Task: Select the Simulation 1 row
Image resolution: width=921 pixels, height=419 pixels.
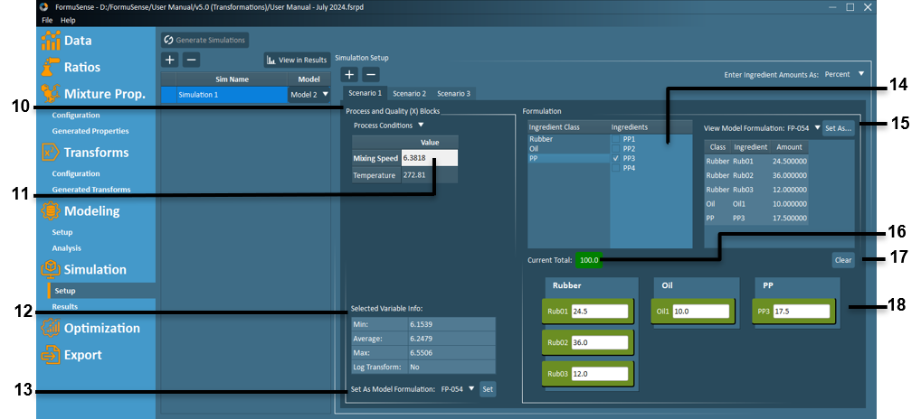Action: [232, 94]
